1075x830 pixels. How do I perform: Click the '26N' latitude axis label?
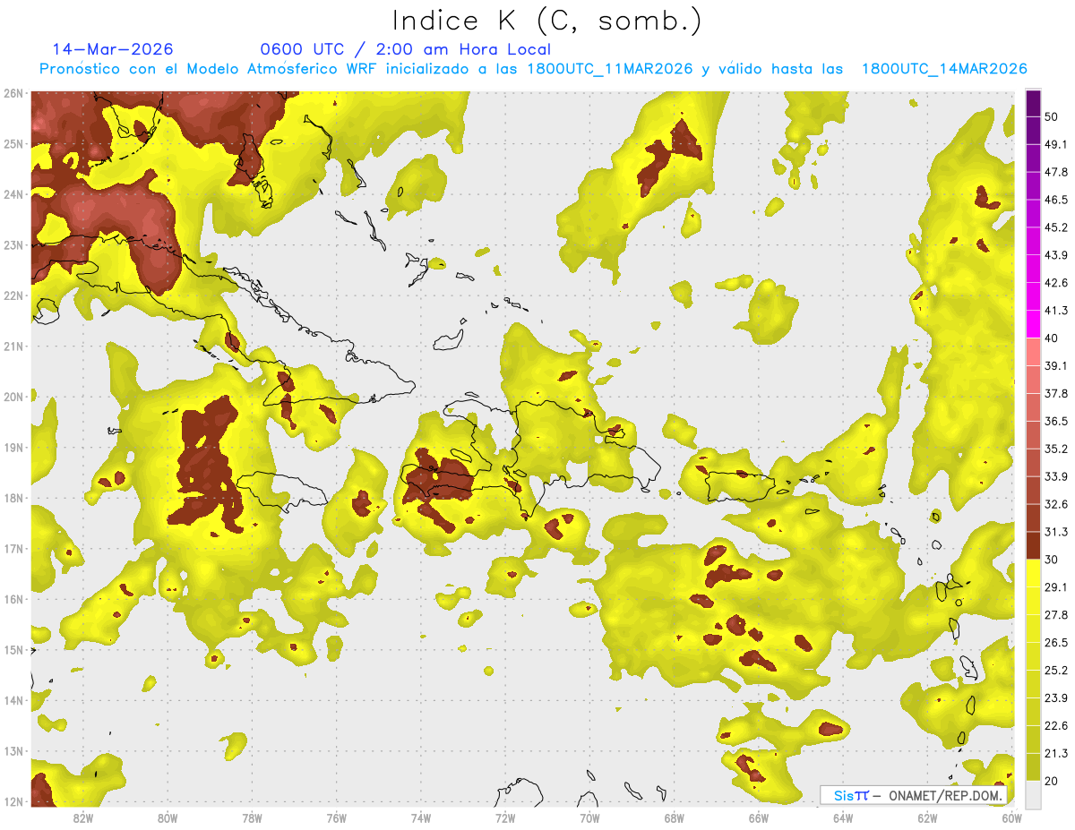click(13, 93)
